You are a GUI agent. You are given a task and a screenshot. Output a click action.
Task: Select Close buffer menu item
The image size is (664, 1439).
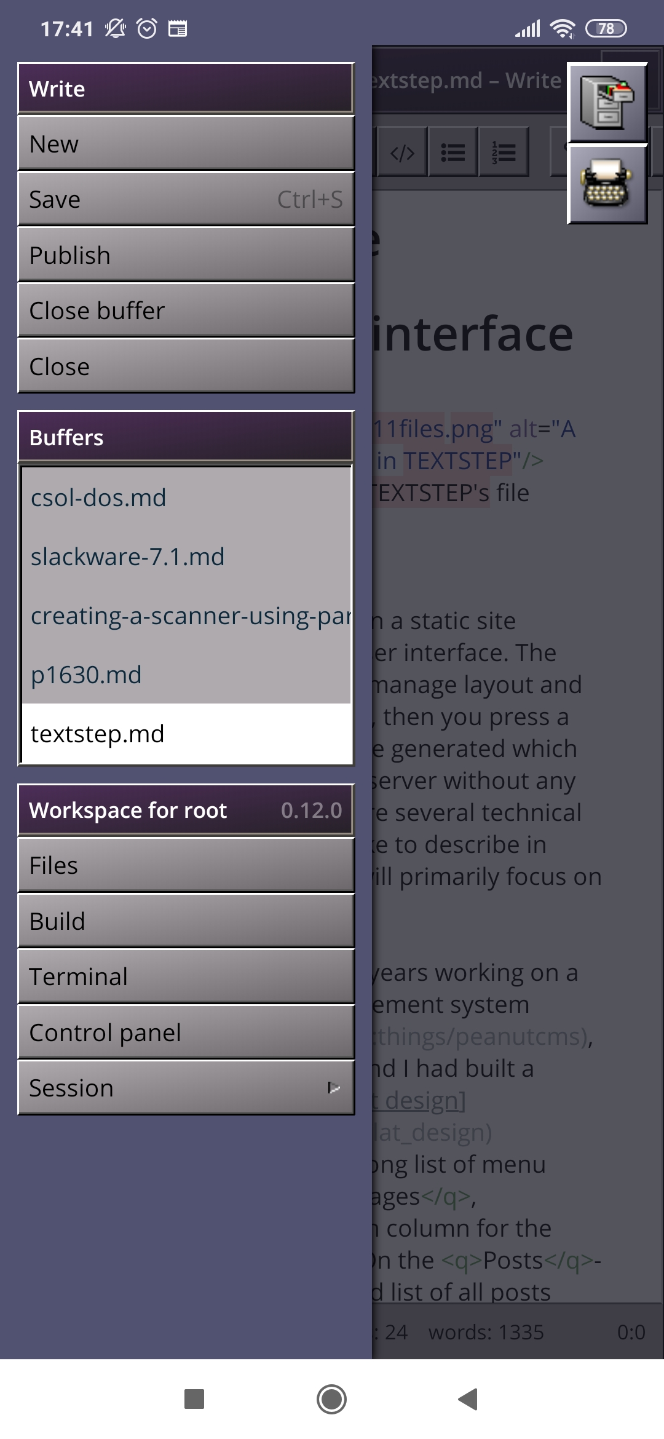coord(186,311)
